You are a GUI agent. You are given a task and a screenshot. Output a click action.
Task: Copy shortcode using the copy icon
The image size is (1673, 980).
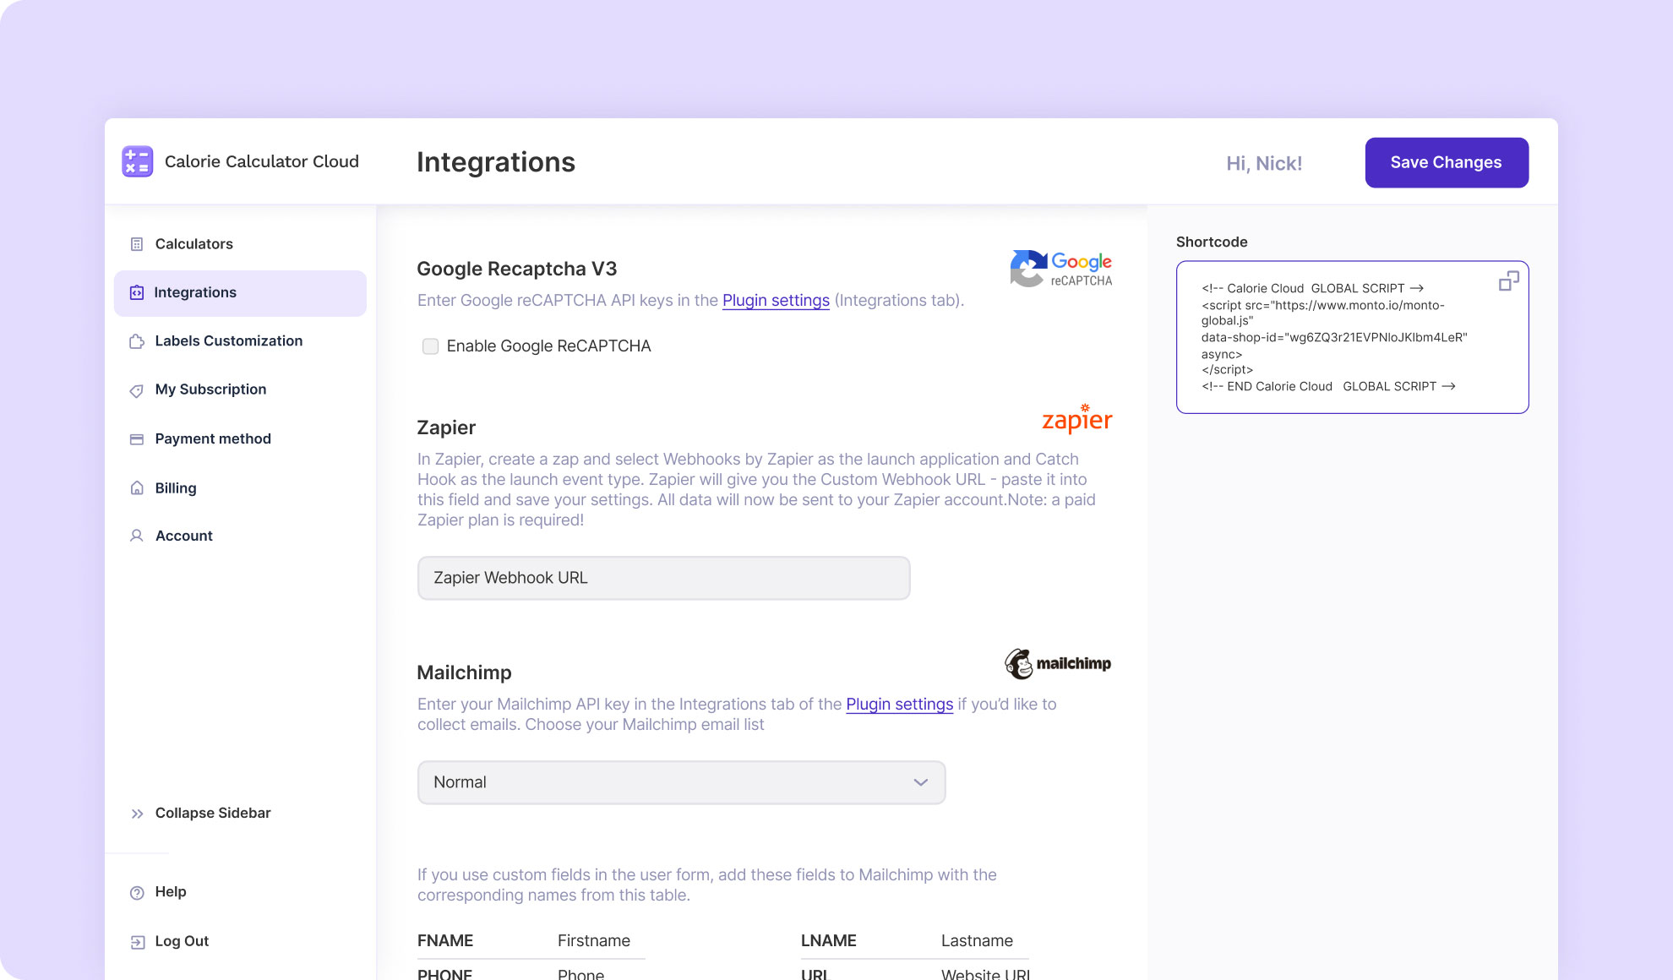click(1508, 281)
